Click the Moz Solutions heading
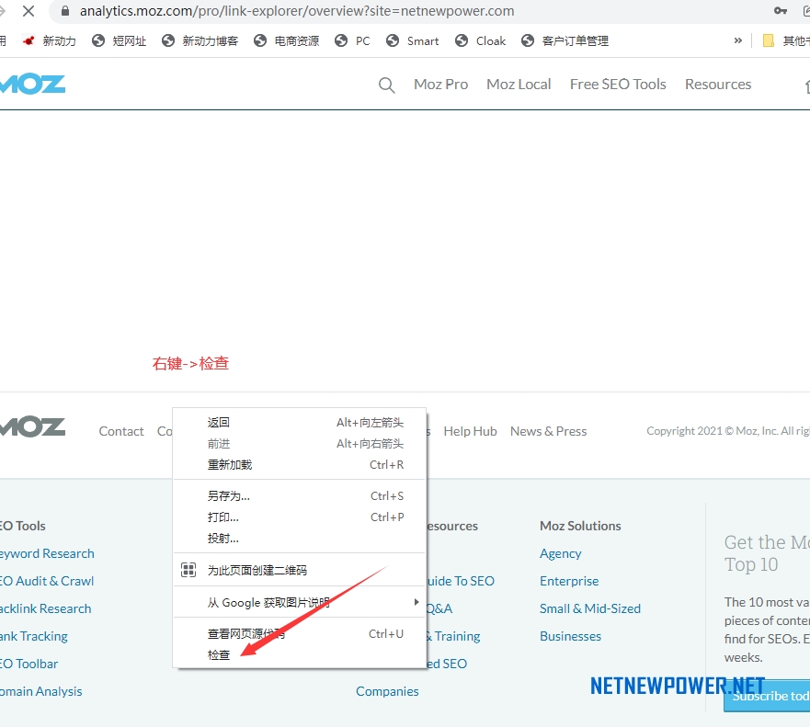Screen dimensions: 810x727 (580, 526)
